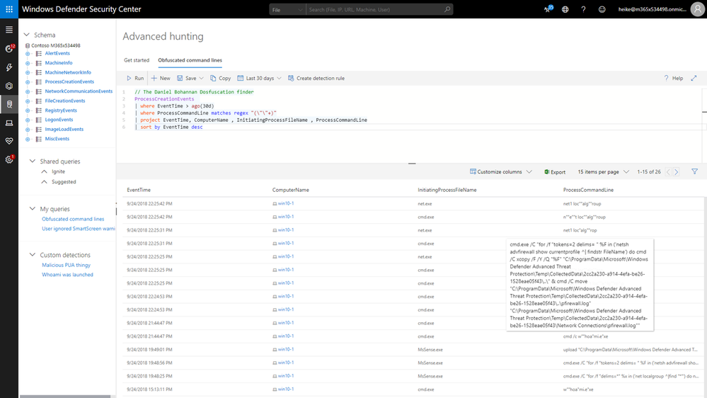Open the globe language icon
The height and width of the screenshot is (398, 707).
pos(565,9)
